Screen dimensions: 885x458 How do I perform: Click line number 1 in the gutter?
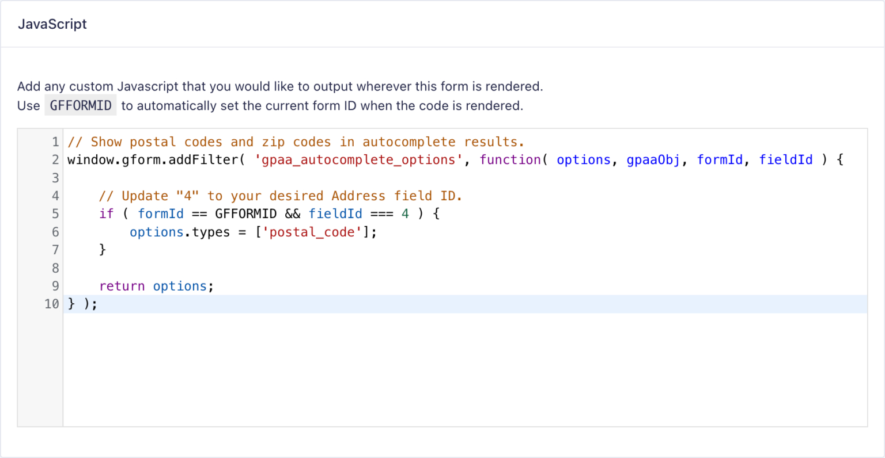click(55, 142)
